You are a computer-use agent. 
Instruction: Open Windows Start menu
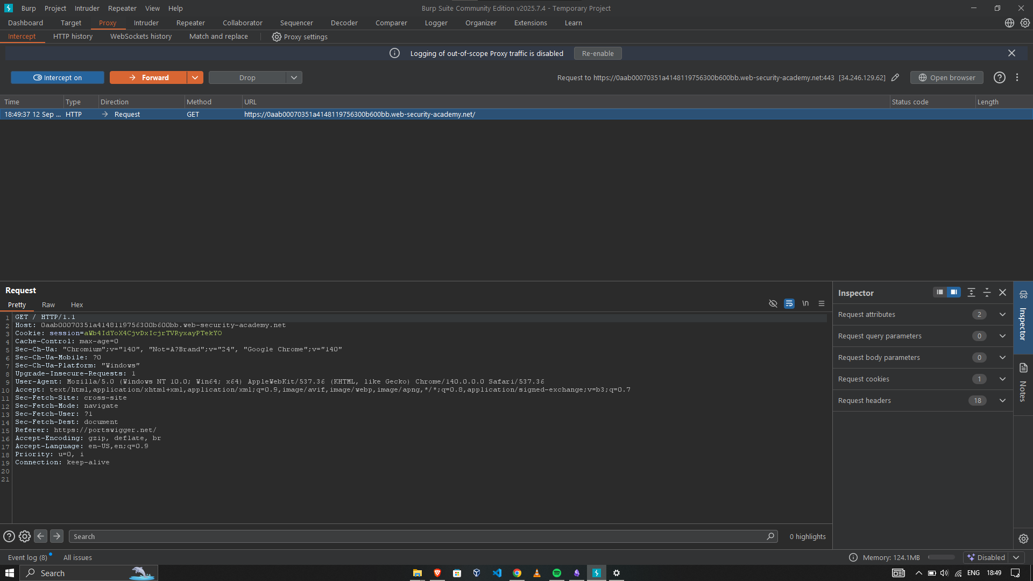[10, 573]
